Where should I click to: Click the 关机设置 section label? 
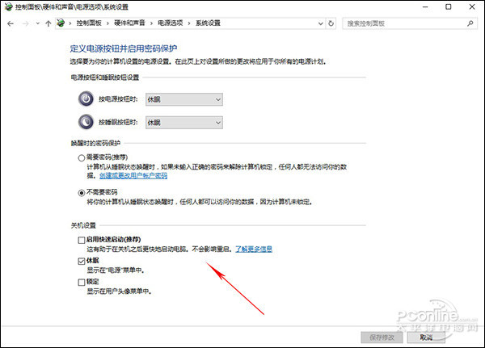click(x=83, y=225)
